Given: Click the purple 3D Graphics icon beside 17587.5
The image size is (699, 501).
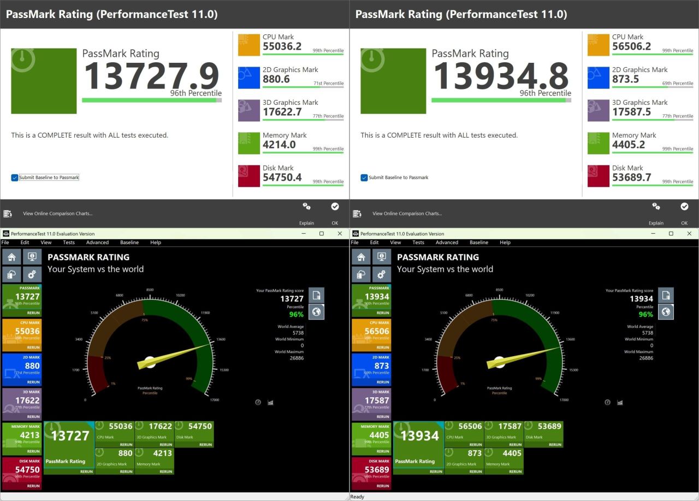Looking at the screenshot, I should coord(599,110).
